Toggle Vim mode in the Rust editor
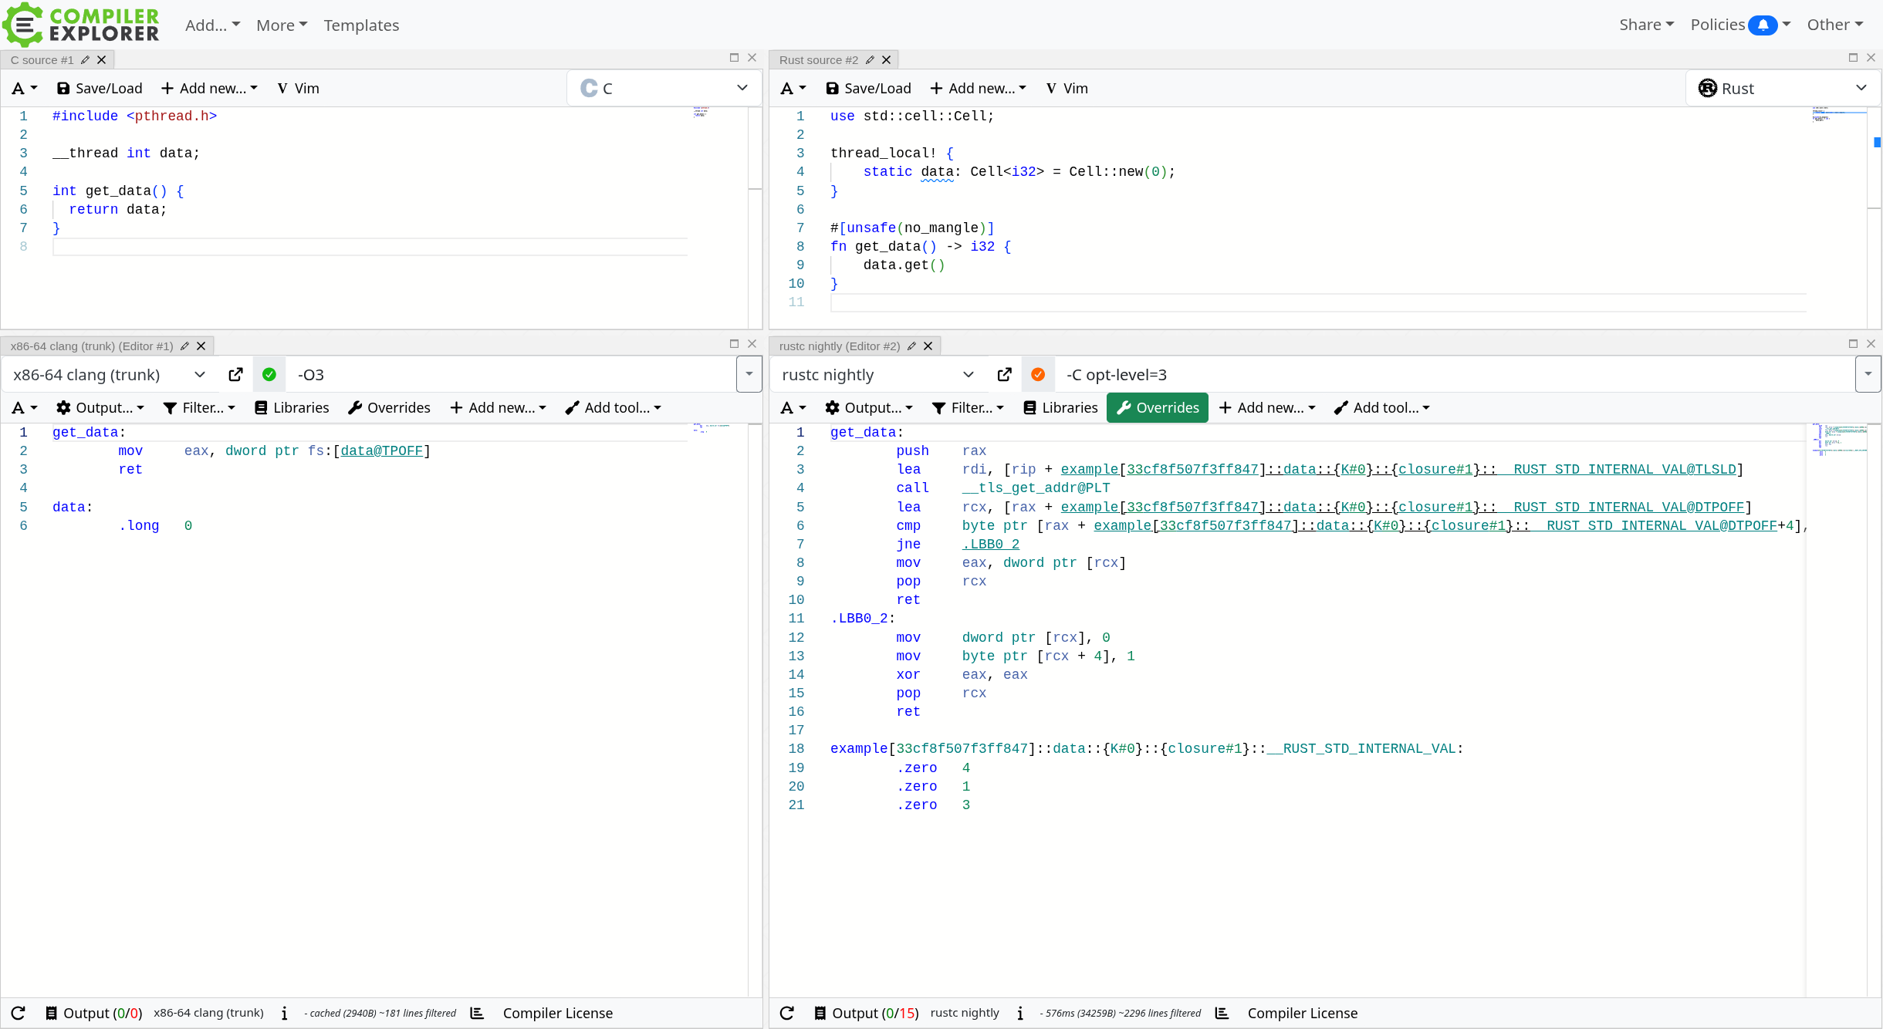This screenshot has width=1883, height=1029. coord(1067,89)
